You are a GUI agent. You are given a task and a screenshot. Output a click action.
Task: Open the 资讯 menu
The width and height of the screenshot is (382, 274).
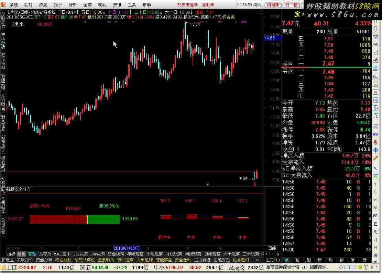point(117,4)
